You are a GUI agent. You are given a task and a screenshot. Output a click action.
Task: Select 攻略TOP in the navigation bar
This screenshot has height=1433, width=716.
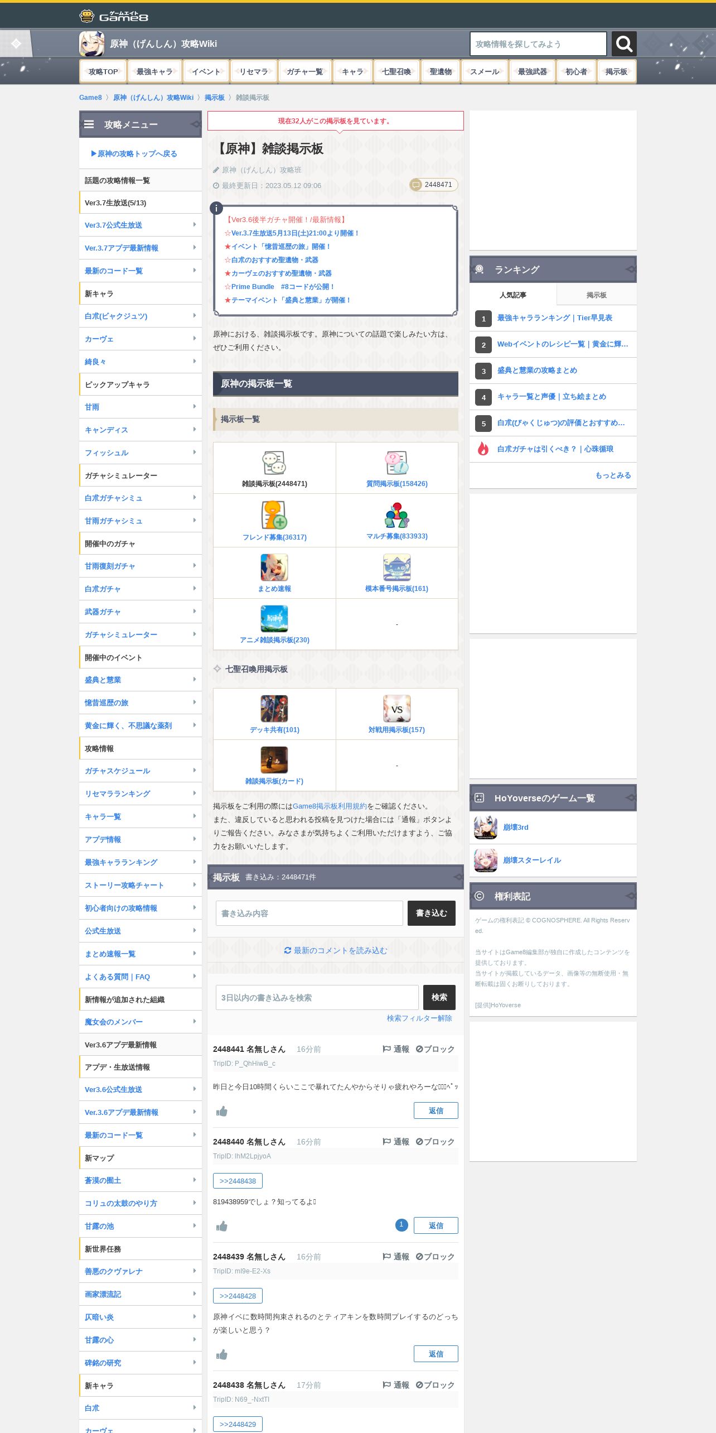(103, 71)
